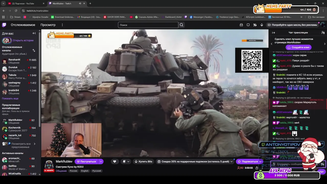Image resolution: width=327 pixels, height=184 pixels.
Task: Show more bookmarks with the double chevron
Action: click(x=301, y=17)
